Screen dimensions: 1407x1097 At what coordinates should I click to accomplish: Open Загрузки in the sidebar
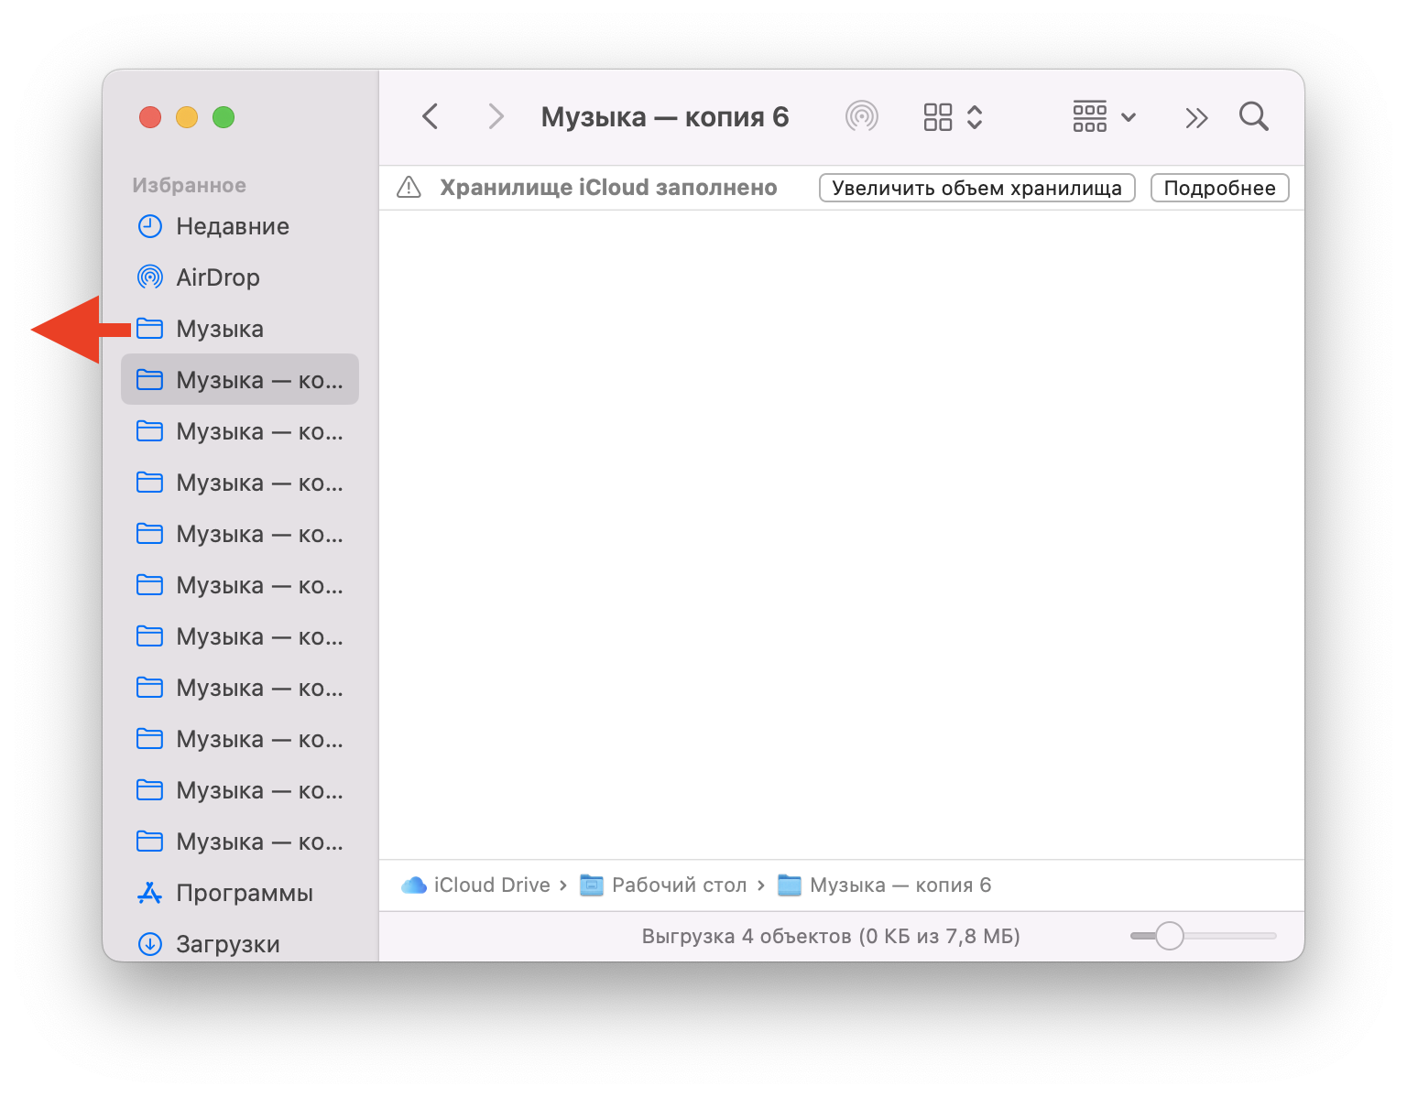tap(240, 944)
